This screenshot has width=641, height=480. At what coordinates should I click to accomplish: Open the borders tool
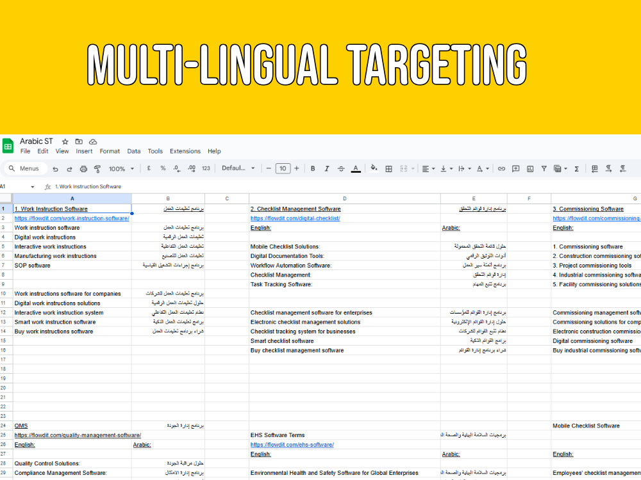[x=389, y=168]
